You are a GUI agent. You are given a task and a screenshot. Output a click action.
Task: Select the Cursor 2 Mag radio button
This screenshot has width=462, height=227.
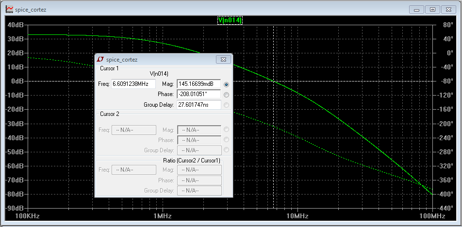point(226,129)
